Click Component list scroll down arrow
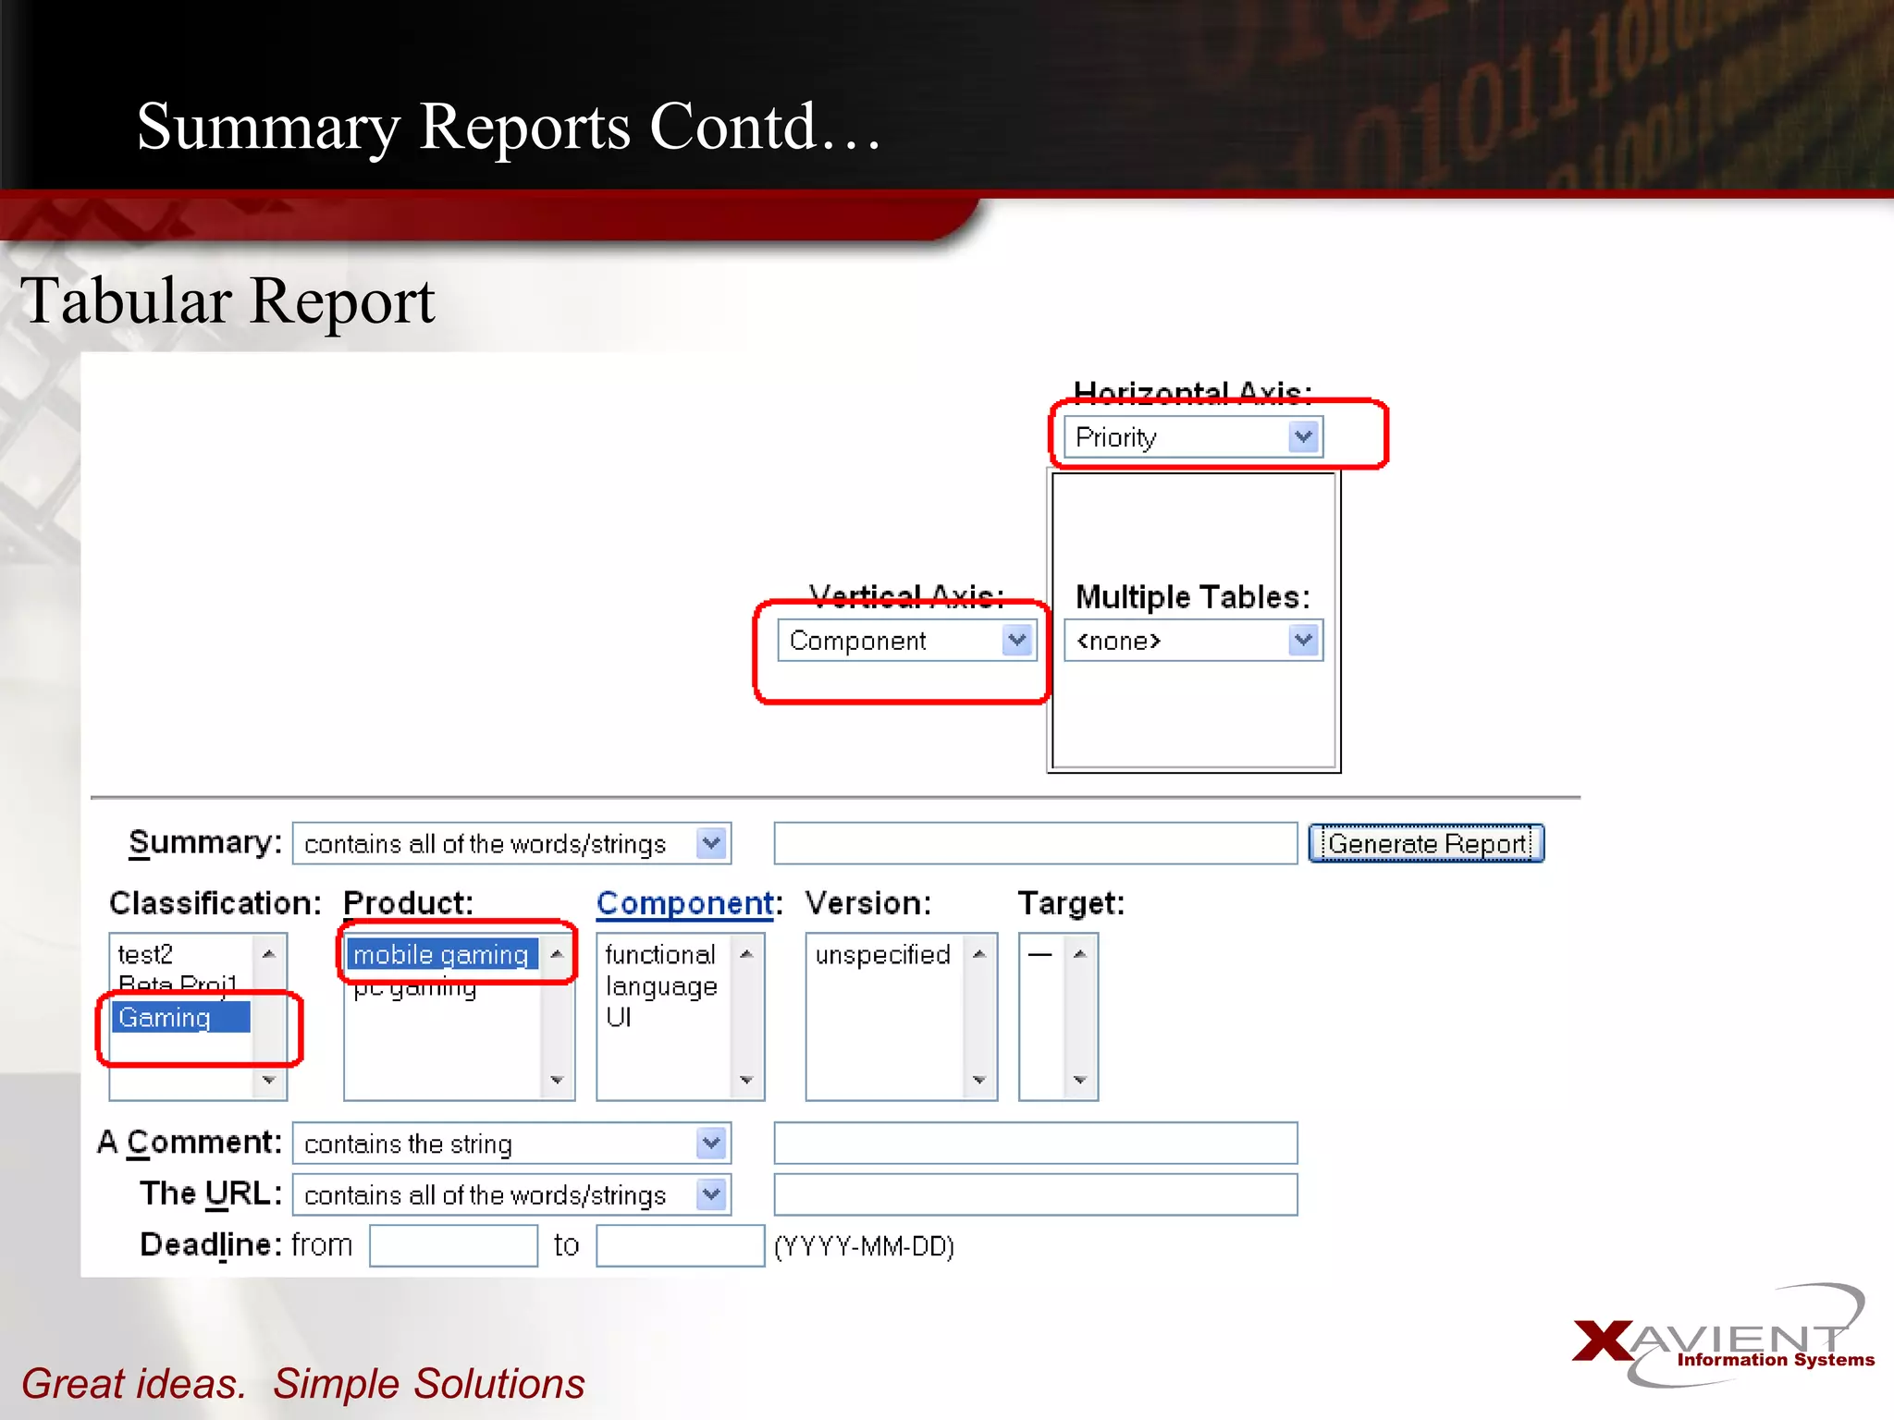The height and width of the screenshot is (1420, 1894). click(x=746, y=1080)
